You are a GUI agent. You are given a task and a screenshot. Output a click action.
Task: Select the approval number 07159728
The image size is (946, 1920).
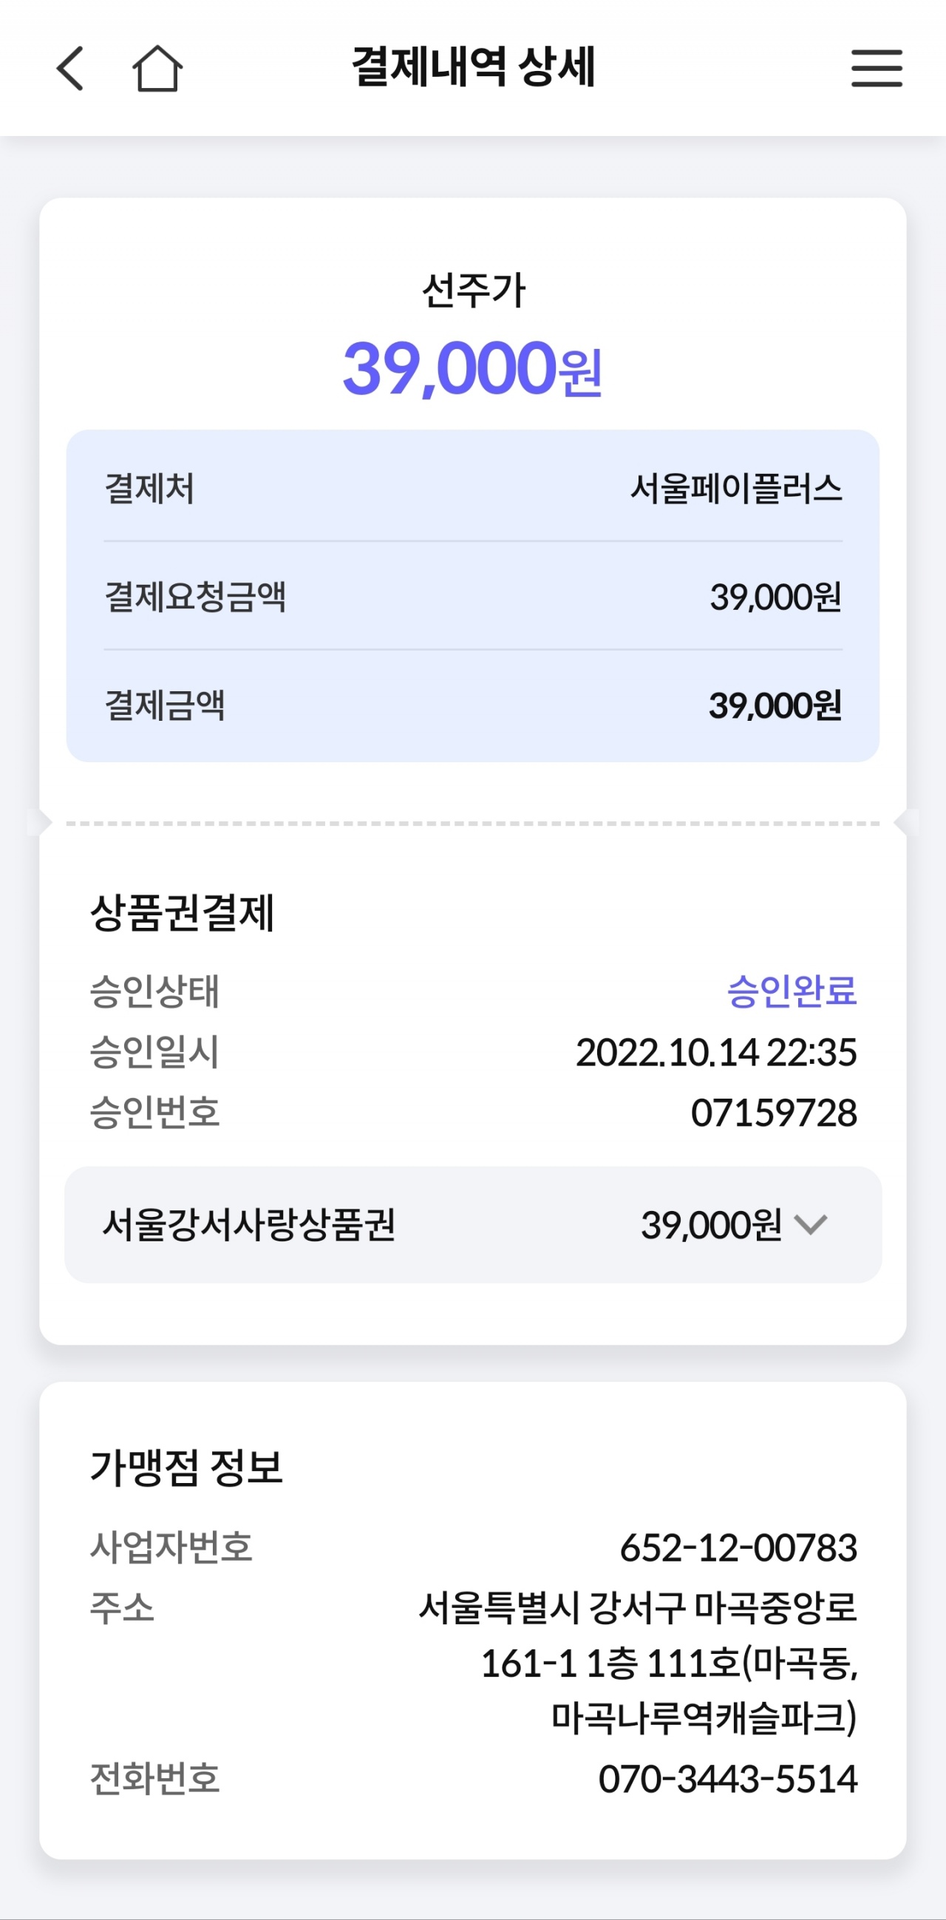(774, 1113)
